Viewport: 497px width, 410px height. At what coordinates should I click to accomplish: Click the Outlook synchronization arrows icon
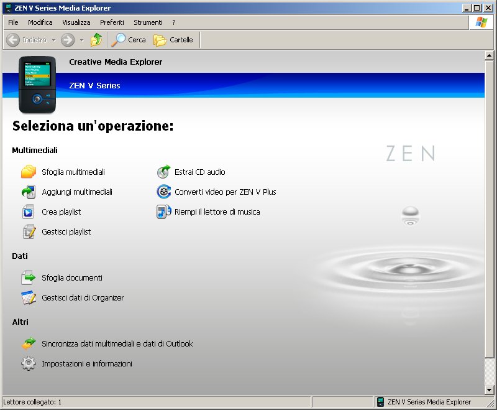click(x=29, y=344)
